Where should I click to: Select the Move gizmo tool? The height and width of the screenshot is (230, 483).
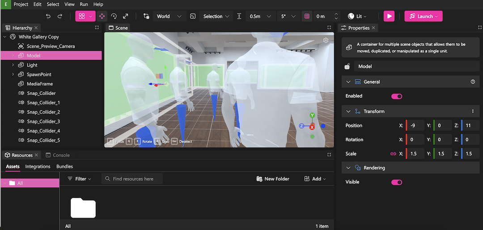(x=102, y=16)
